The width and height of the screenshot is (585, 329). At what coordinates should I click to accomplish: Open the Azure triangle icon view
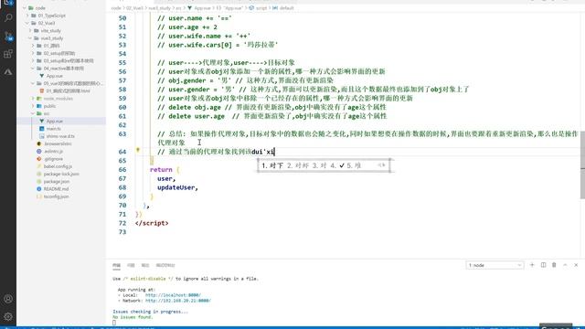point(8,71)
